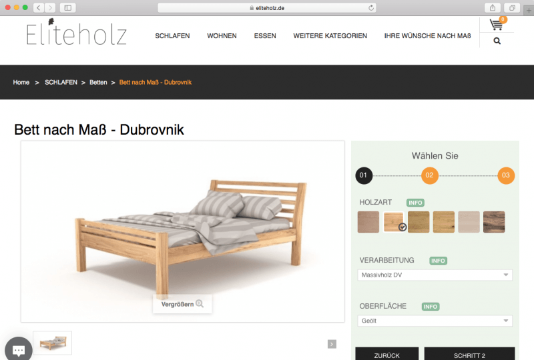Click the search magnifier icon
Image resolution: width=534 pixels, height=360 pixels.
(x=497, y=41)
